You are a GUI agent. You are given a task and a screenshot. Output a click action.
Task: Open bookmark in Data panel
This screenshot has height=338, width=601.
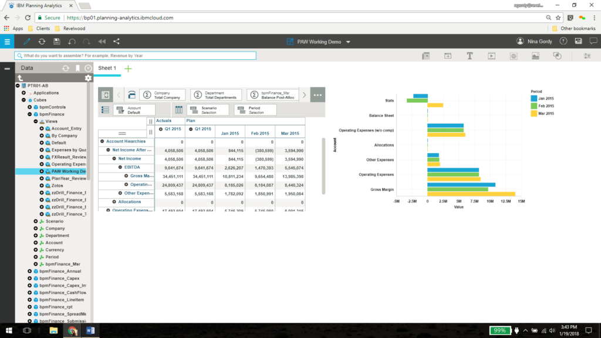pyautogui.click(x=77, y=68)
